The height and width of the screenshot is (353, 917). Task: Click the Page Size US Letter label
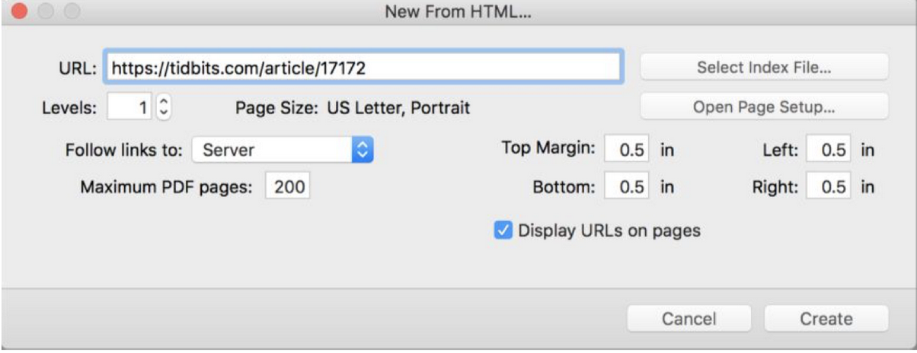coord(353,108)
